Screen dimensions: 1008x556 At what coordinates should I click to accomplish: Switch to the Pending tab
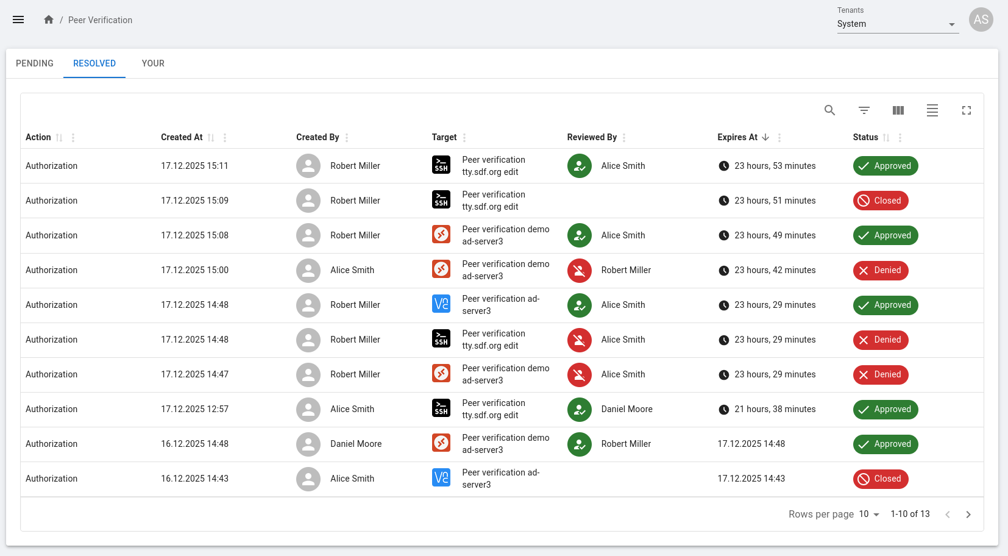[35, 63]
